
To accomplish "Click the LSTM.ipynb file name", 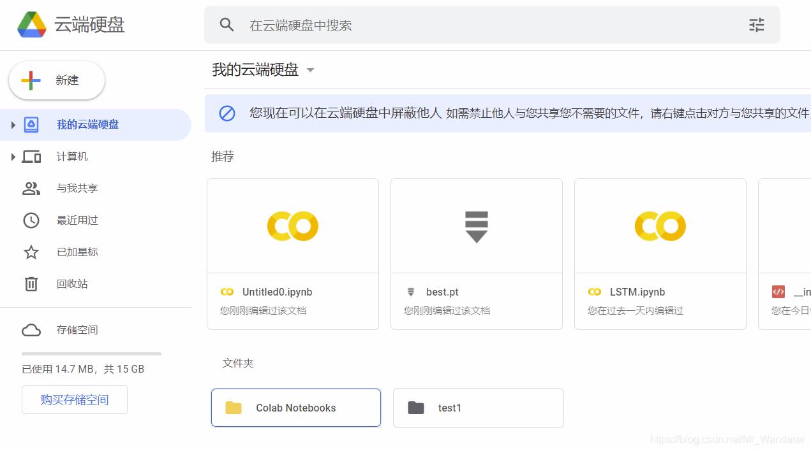I will click(637, 292).
